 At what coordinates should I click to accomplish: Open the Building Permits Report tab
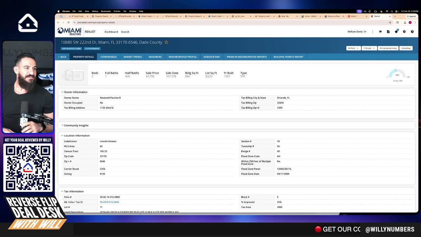[x=288, y=57]
